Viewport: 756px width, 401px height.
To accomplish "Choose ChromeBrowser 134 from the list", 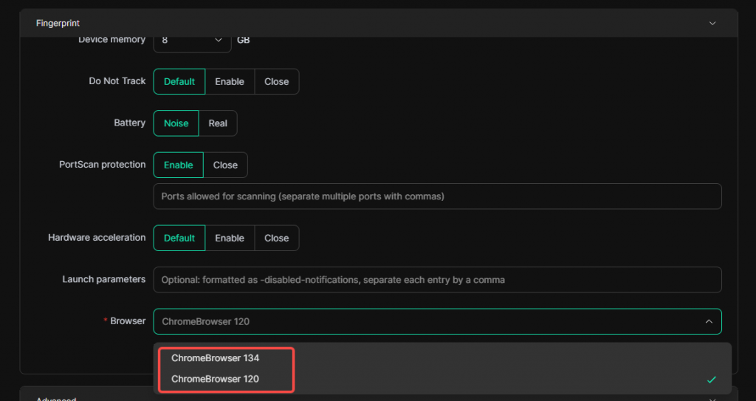I will click(x=215, y=358).
